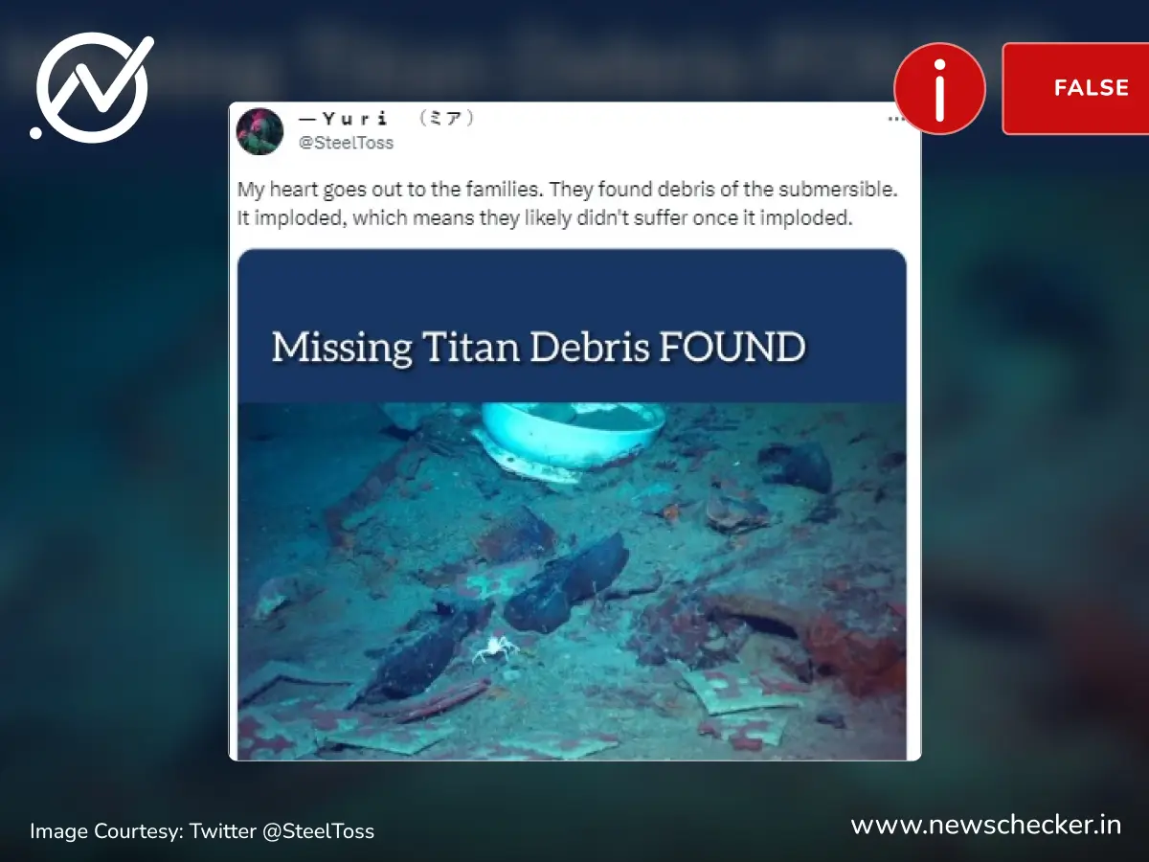This screenshot has width=1149, height=862.
Task: Click the sentence about the submersible imploding
Action: pos(544,217)
